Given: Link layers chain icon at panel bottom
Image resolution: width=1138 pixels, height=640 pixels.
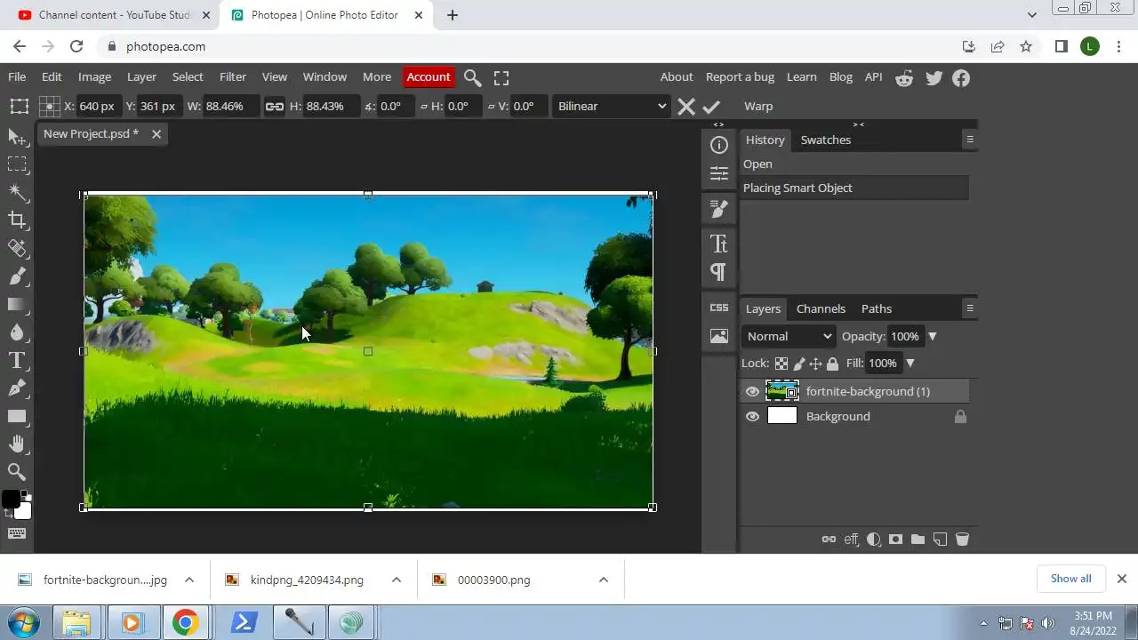Looking at the screenshot, I should tap(829, 540).
